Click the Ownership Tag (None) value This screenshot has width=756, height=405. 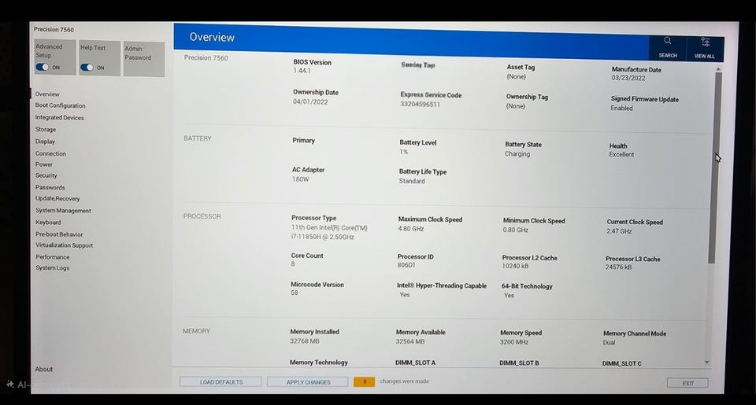pos(515,106)
